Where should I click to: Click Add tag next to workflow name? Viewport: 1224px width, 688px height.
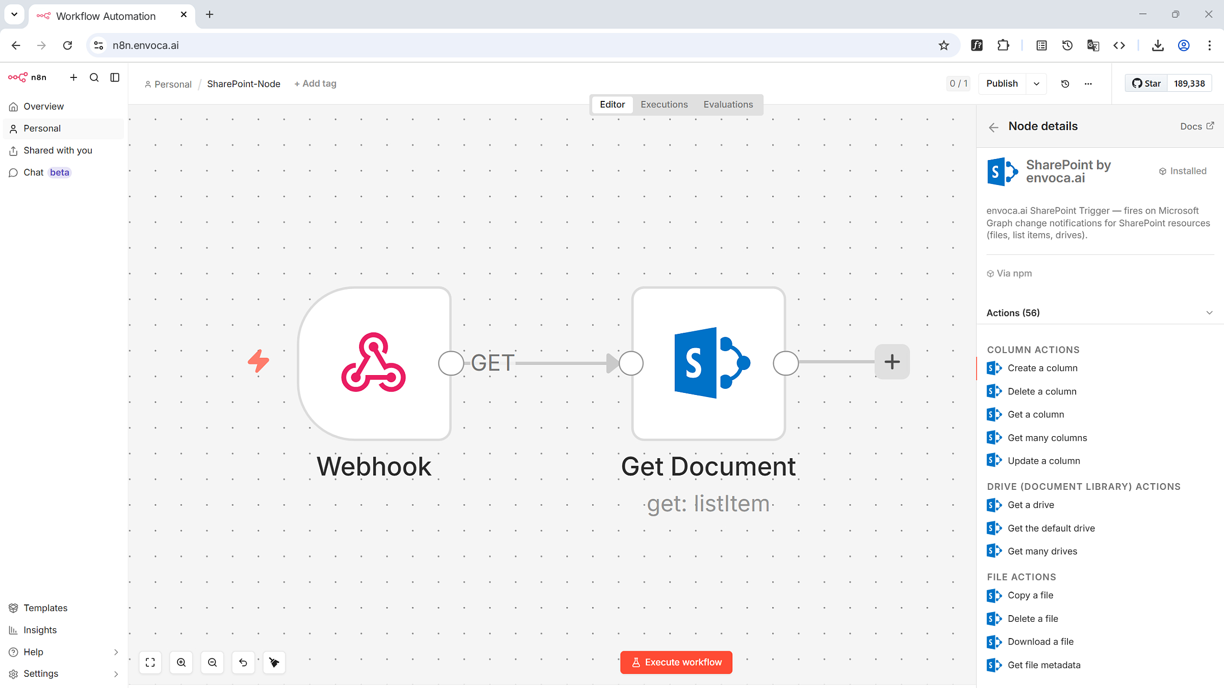(315, 84)
